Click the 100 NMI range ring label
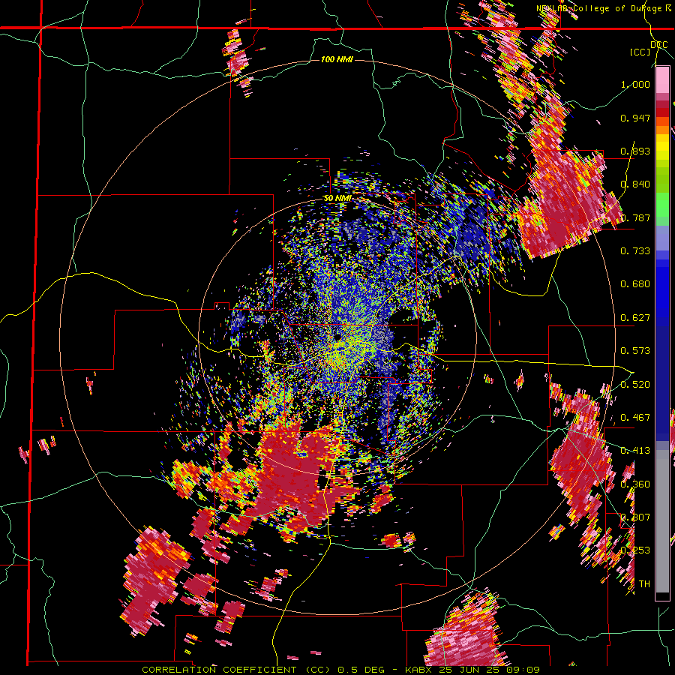 [x=337, y=59]
